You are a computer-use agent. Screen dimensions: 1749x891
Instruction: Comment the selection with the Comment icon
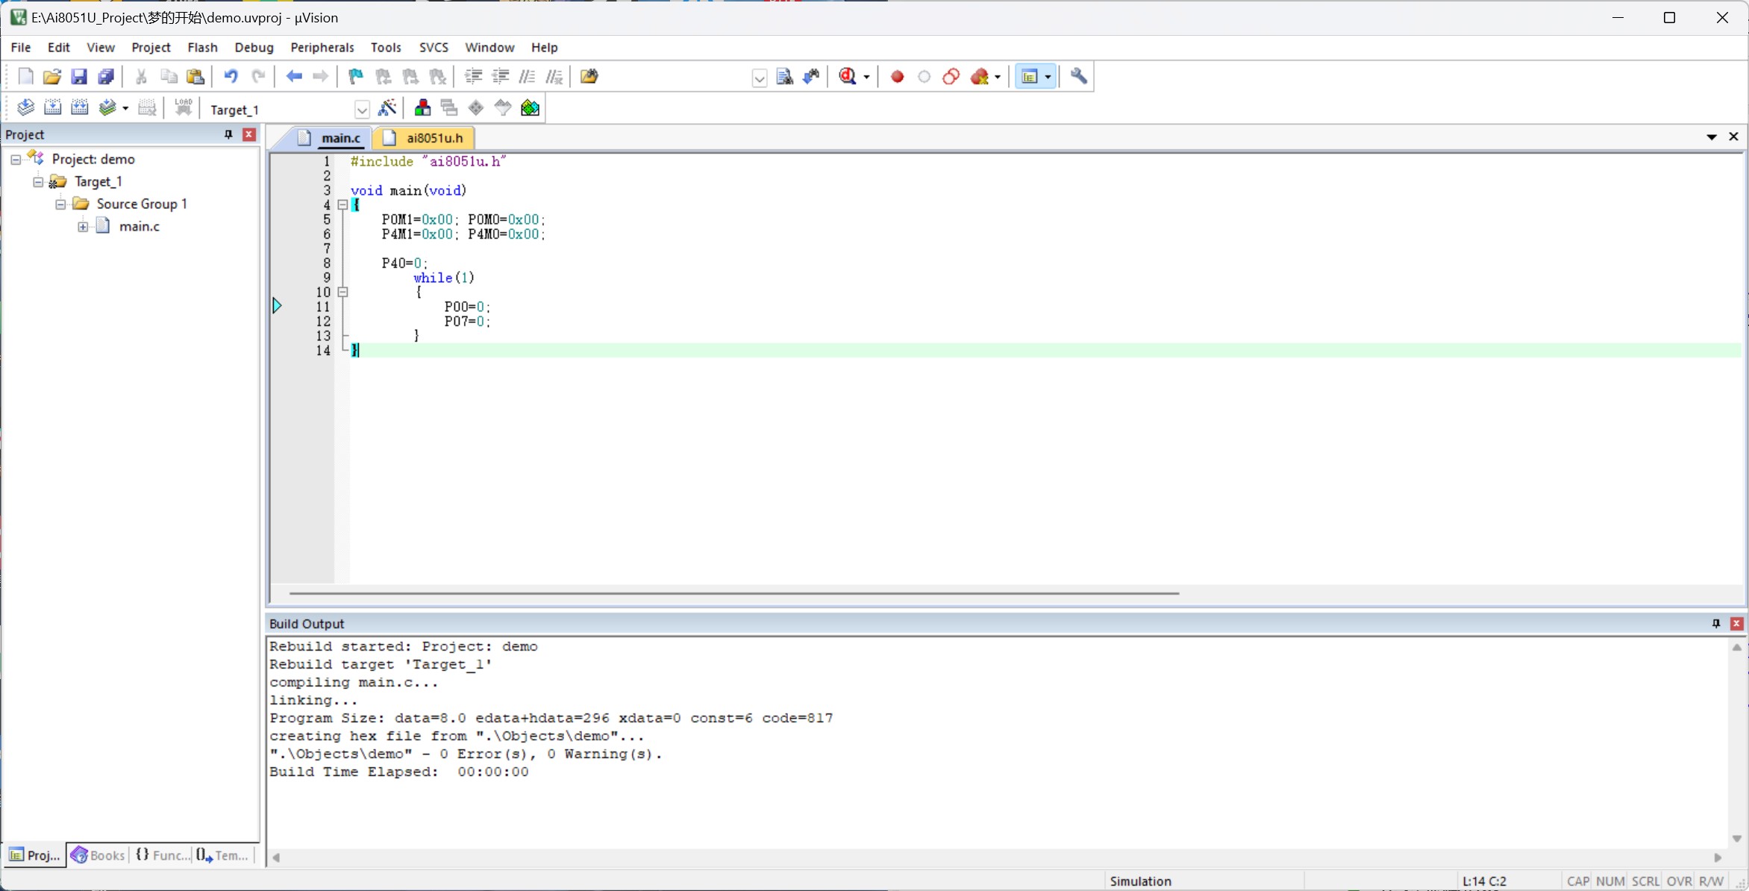pyautogui.click(x=527, y=76)
